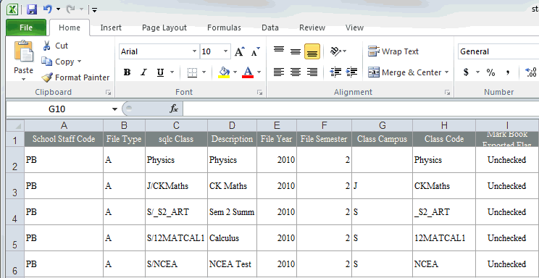This screenshot has width=539, height=278.
Task: Open the font size 10 dropdown
Action: pos(225,51)
